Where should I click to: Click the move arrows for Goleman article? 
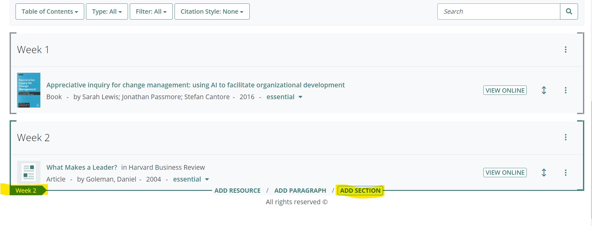pyautogui.click(x=544, y=173)
